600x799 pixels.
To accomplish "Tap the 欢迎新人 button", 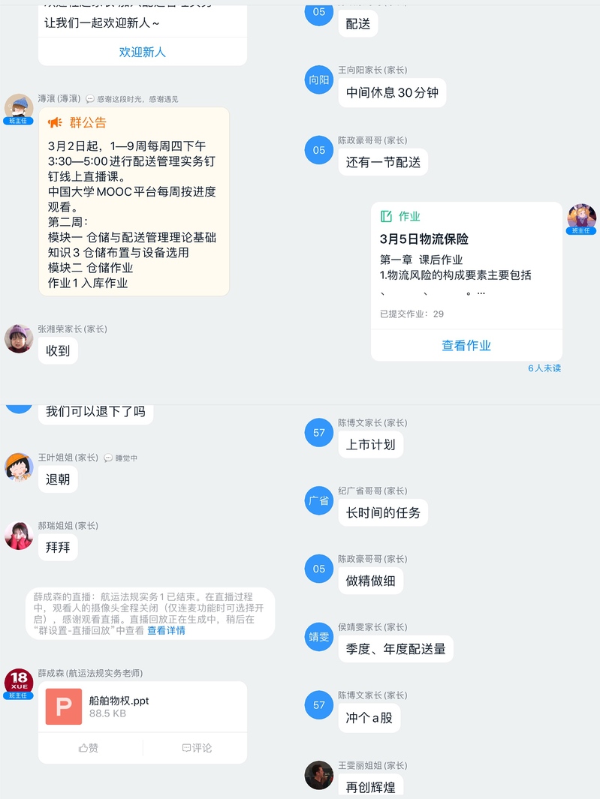I will [x=143, y=52].
